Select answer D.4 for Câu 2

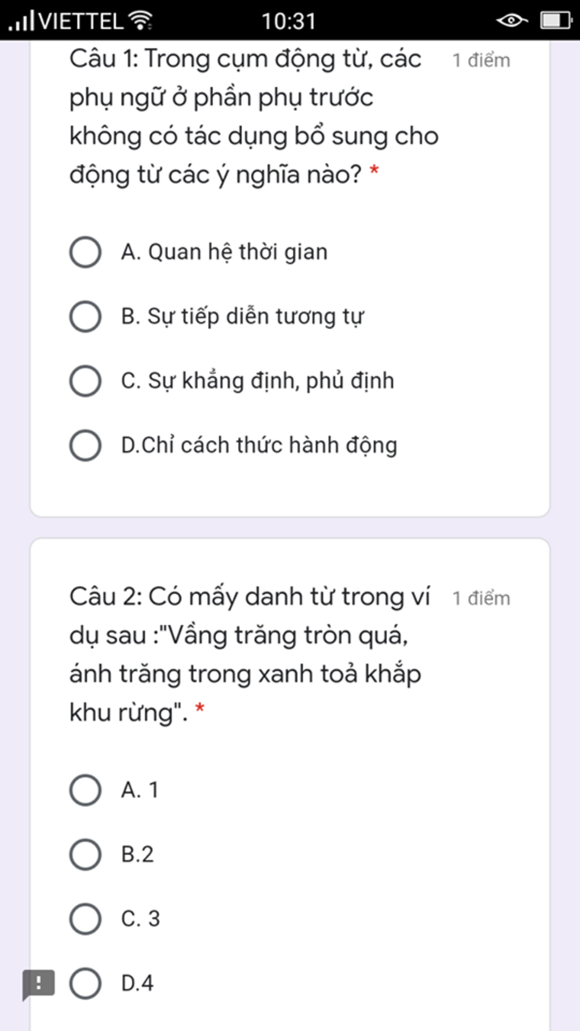(x=112, y=983)
